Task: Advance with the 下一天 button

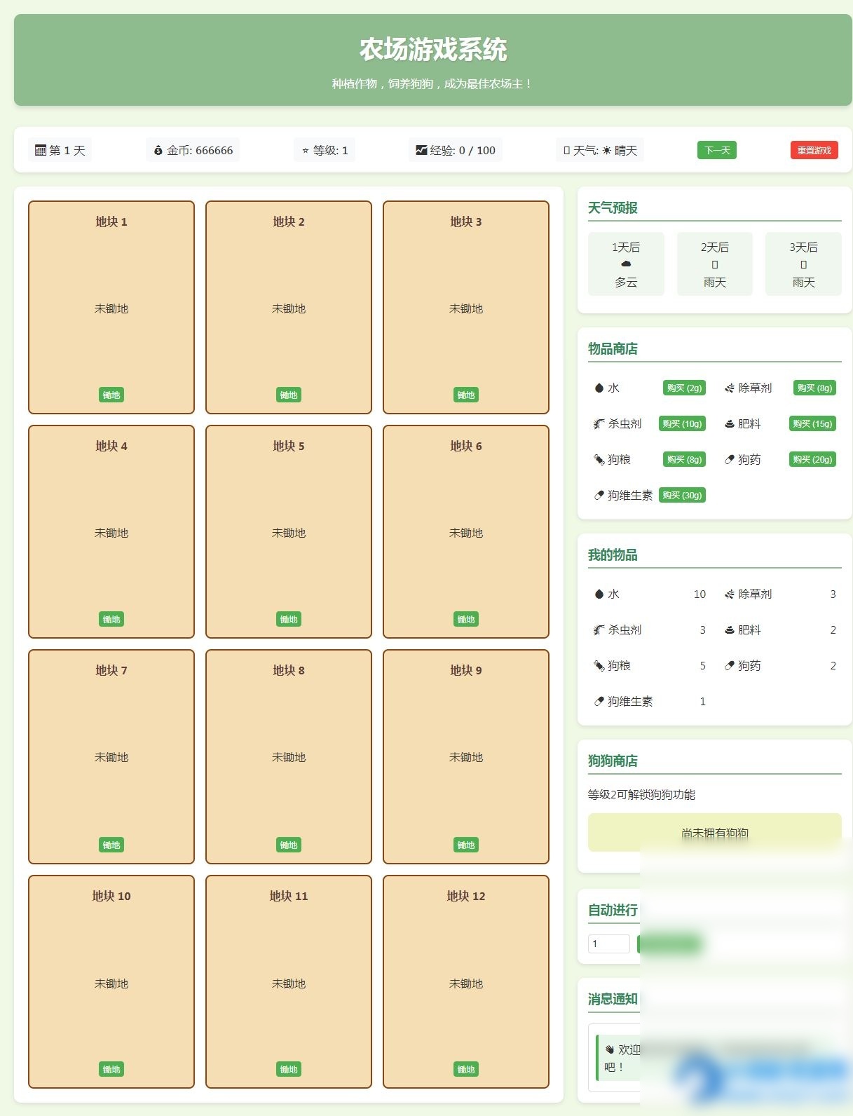Action: [717, 150]
